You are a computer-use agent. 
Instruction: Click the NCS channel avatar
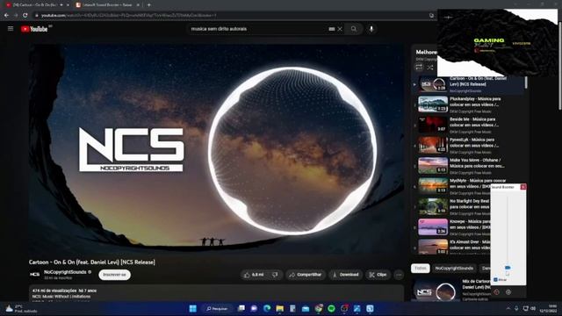35,275
